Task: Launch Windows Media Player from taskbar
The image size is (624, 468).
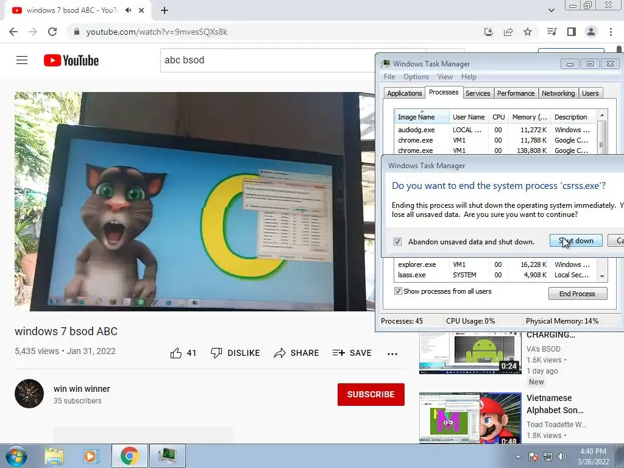Action: (x=90, y=456)
